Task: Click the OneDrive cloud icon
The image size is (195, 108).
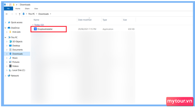Action: click(9, 28)
